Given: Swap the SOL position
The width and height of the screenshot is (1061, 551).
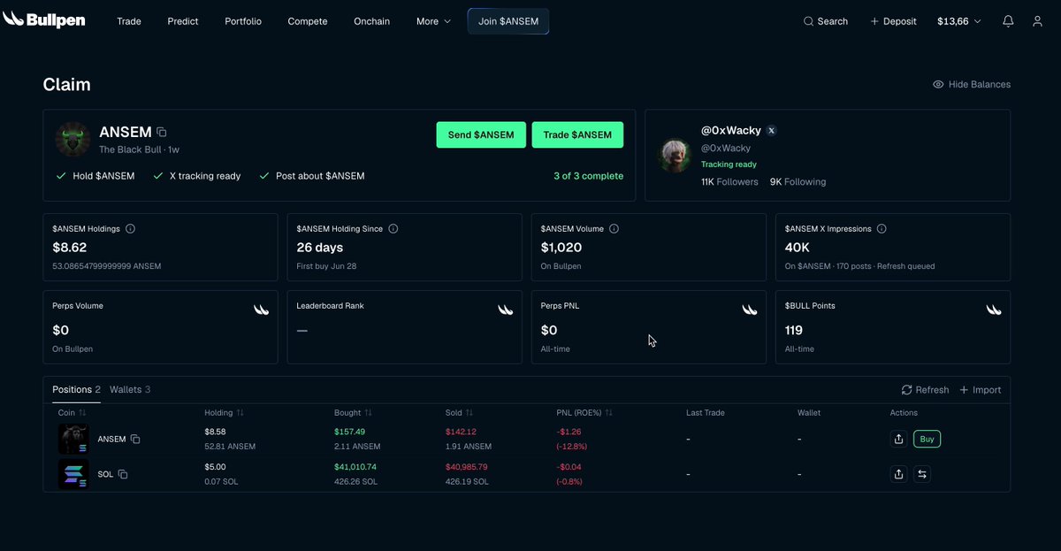Looking at the screenshot, I should click(921, 474).
